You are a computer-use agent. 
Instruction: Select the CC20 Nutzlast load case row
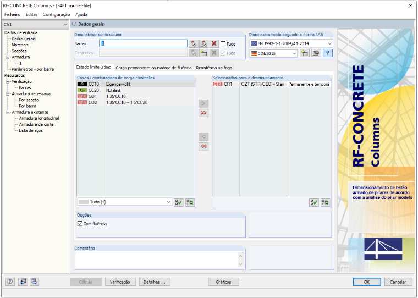[136, 90]
